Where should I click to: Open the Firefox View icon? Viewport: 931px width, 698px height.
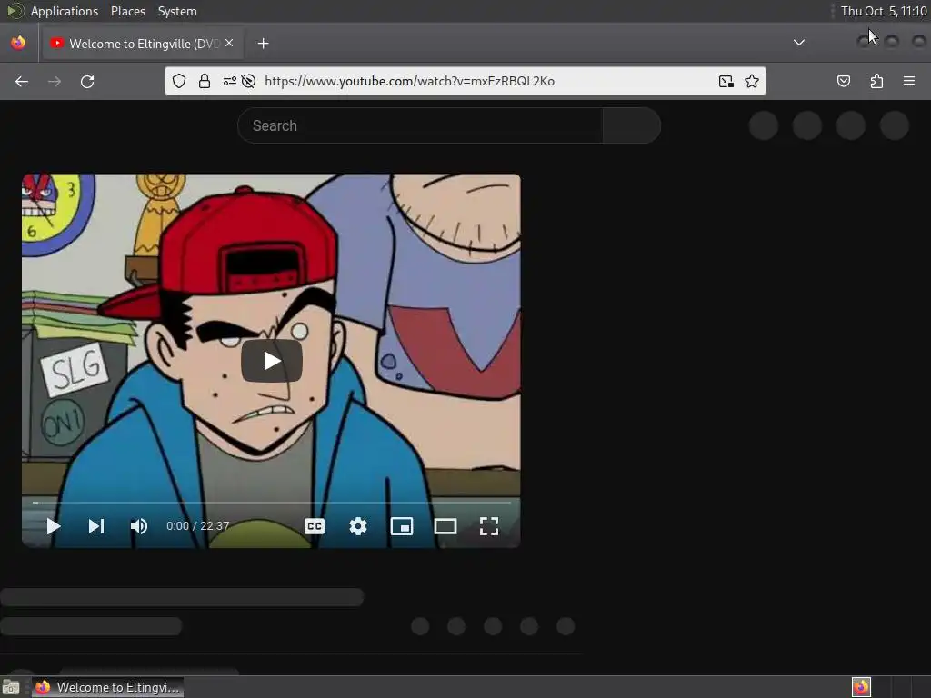[x=18, y=43]
